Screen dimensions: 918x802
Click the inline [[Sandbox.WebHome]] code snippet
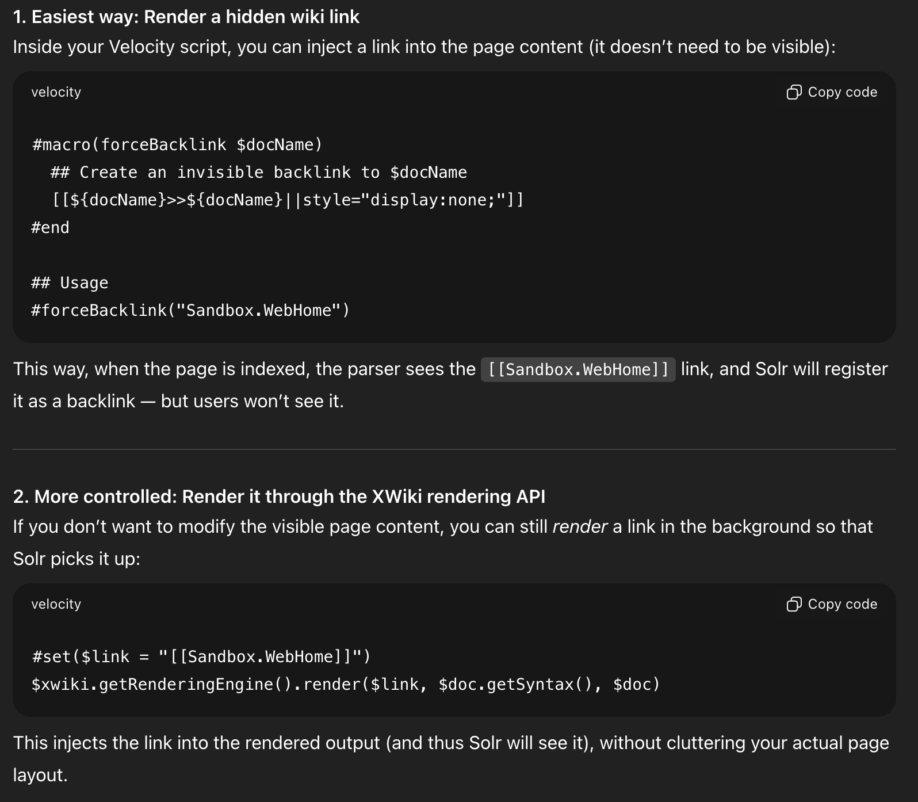click(577, 369)
